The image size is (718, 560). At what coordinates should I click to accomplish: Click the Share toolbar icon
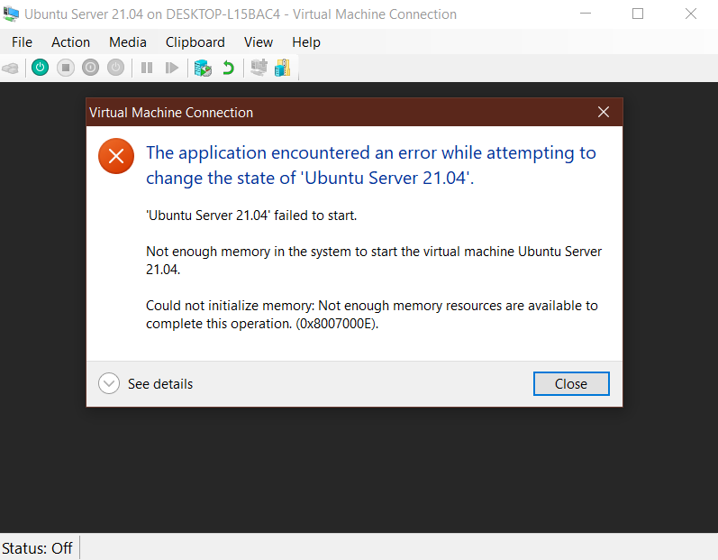(x=283, y=68)
